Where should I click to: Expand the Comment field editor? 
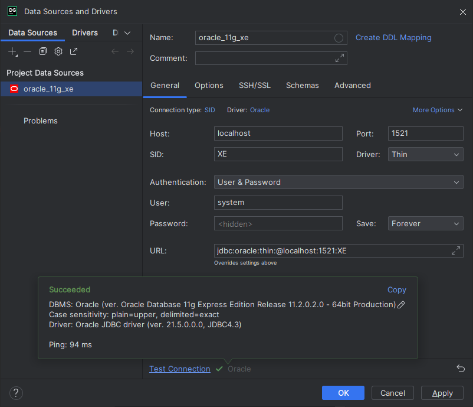[x=340, y=58]
